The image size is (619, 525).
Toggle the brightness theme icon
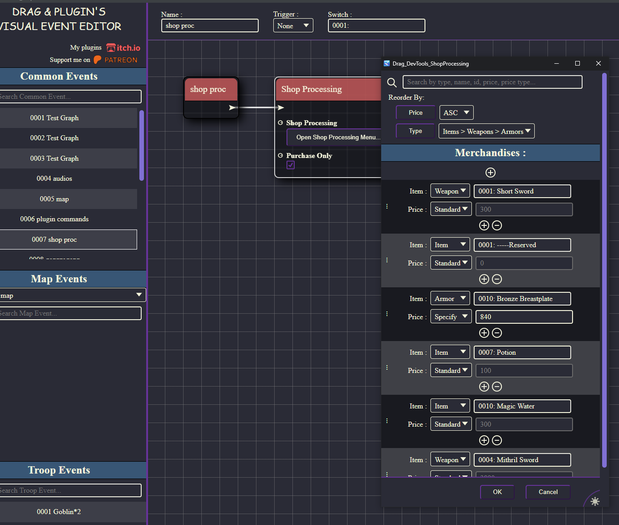(x=595, y=501)
